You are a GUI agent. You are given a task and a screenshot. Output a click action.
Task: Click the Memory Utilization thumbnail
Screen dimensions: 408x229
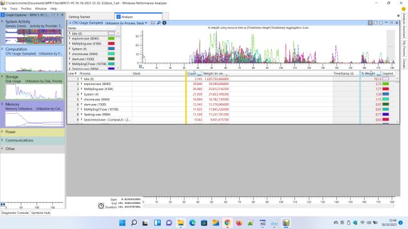tap(34, 119)
